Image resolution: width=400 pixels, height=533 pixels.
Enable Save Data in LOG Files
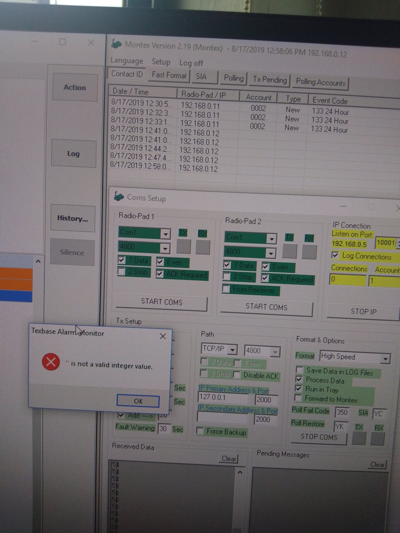click(x=300, y=370)
